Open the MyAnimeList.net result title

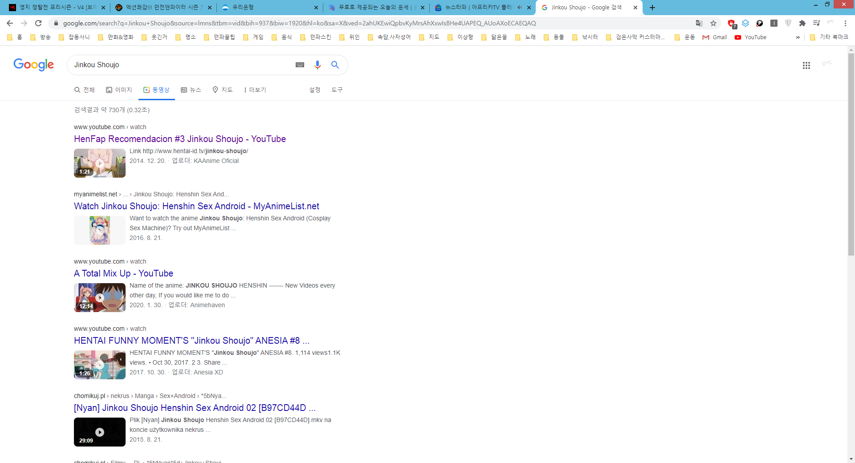[196, 206]
